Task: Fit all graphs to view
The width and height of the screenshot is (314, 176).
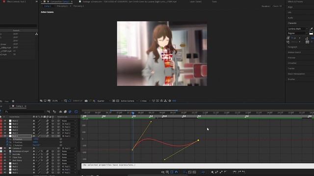Action: (194, 172)
